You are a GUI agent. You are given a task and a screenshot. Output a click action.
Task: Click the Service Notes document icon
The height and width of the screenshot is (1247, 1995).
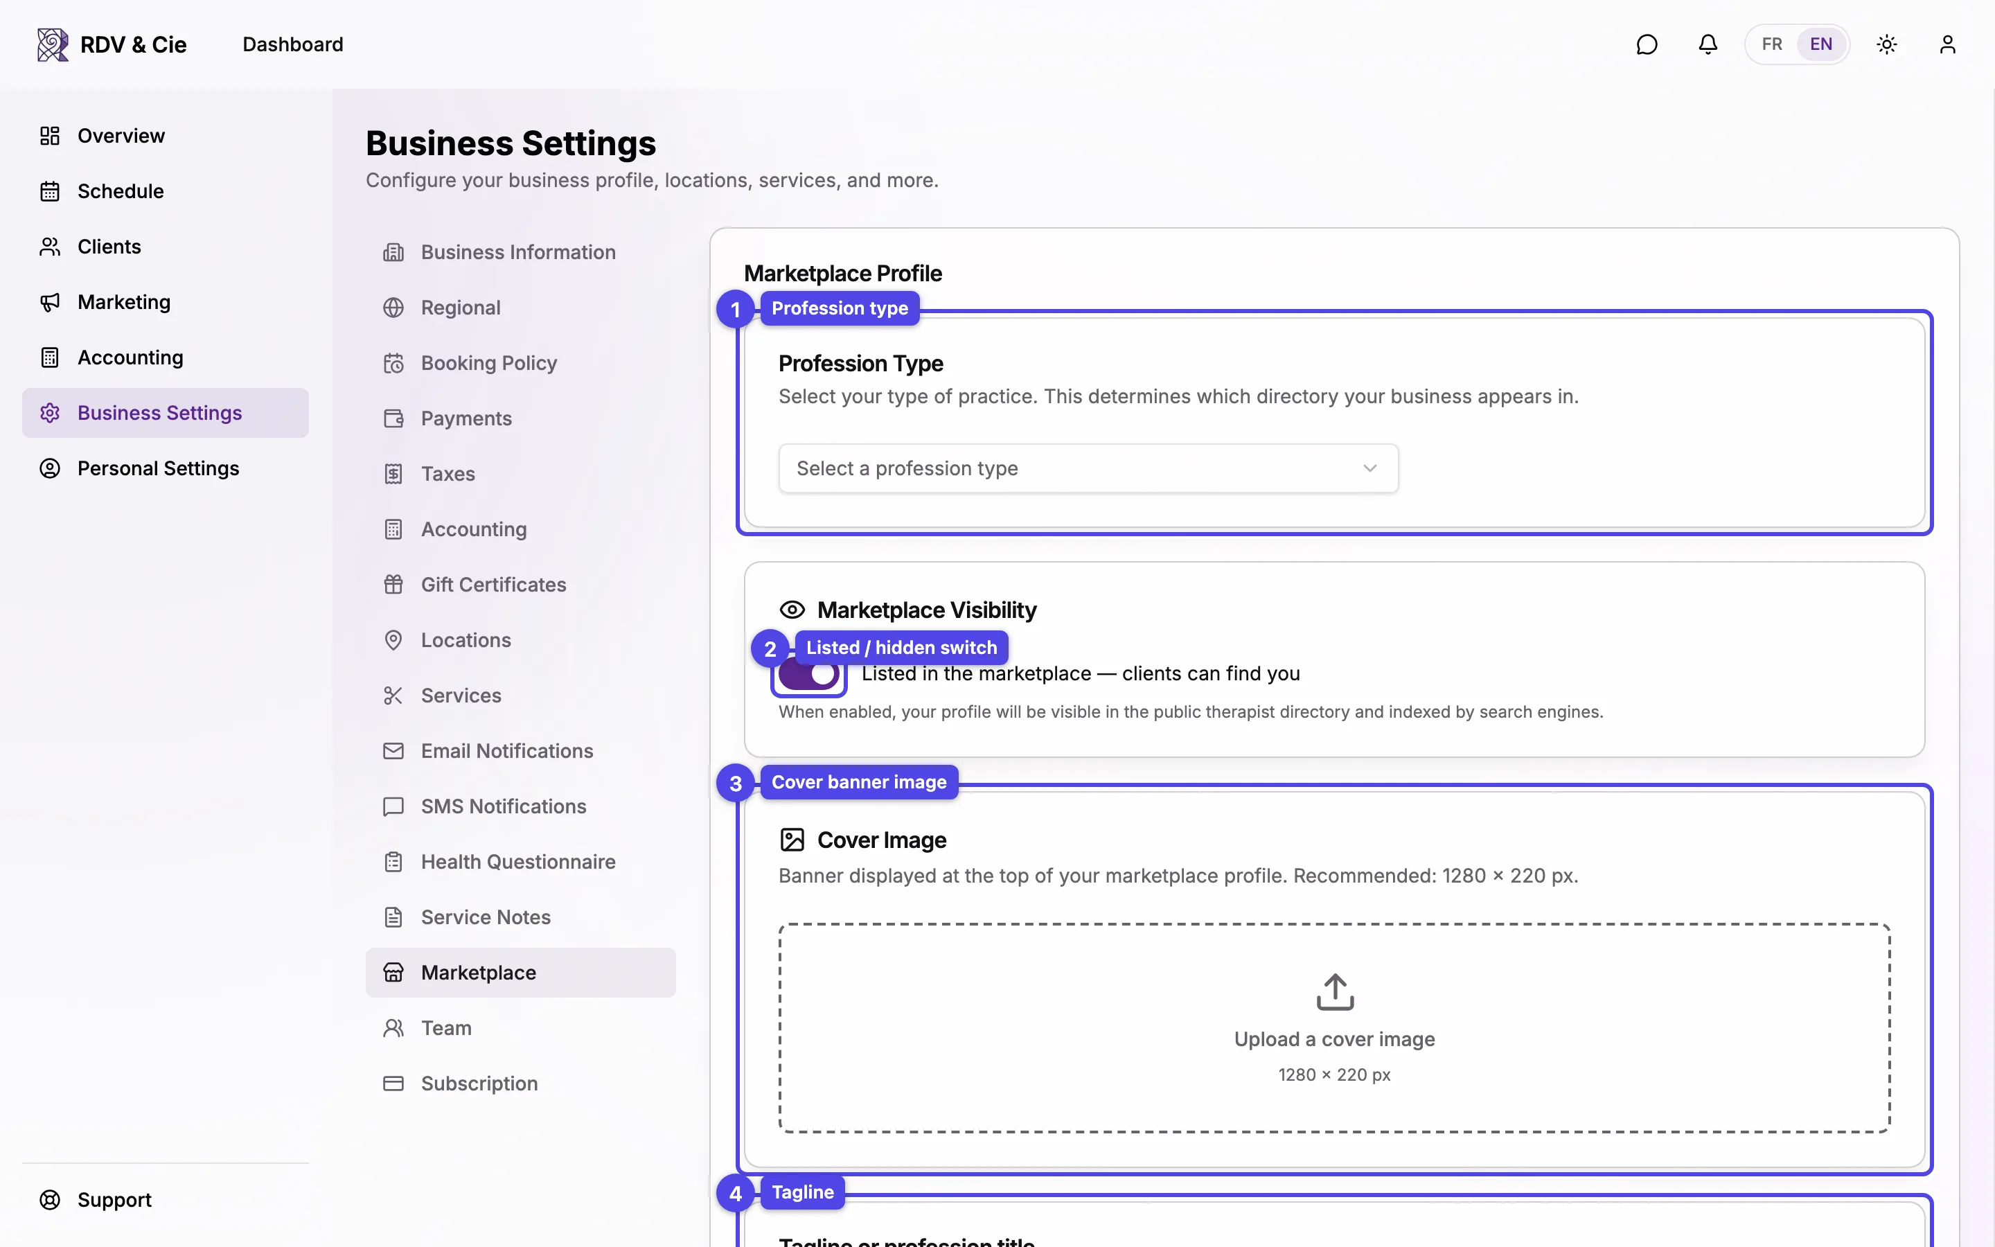click(x=393, y=917)
